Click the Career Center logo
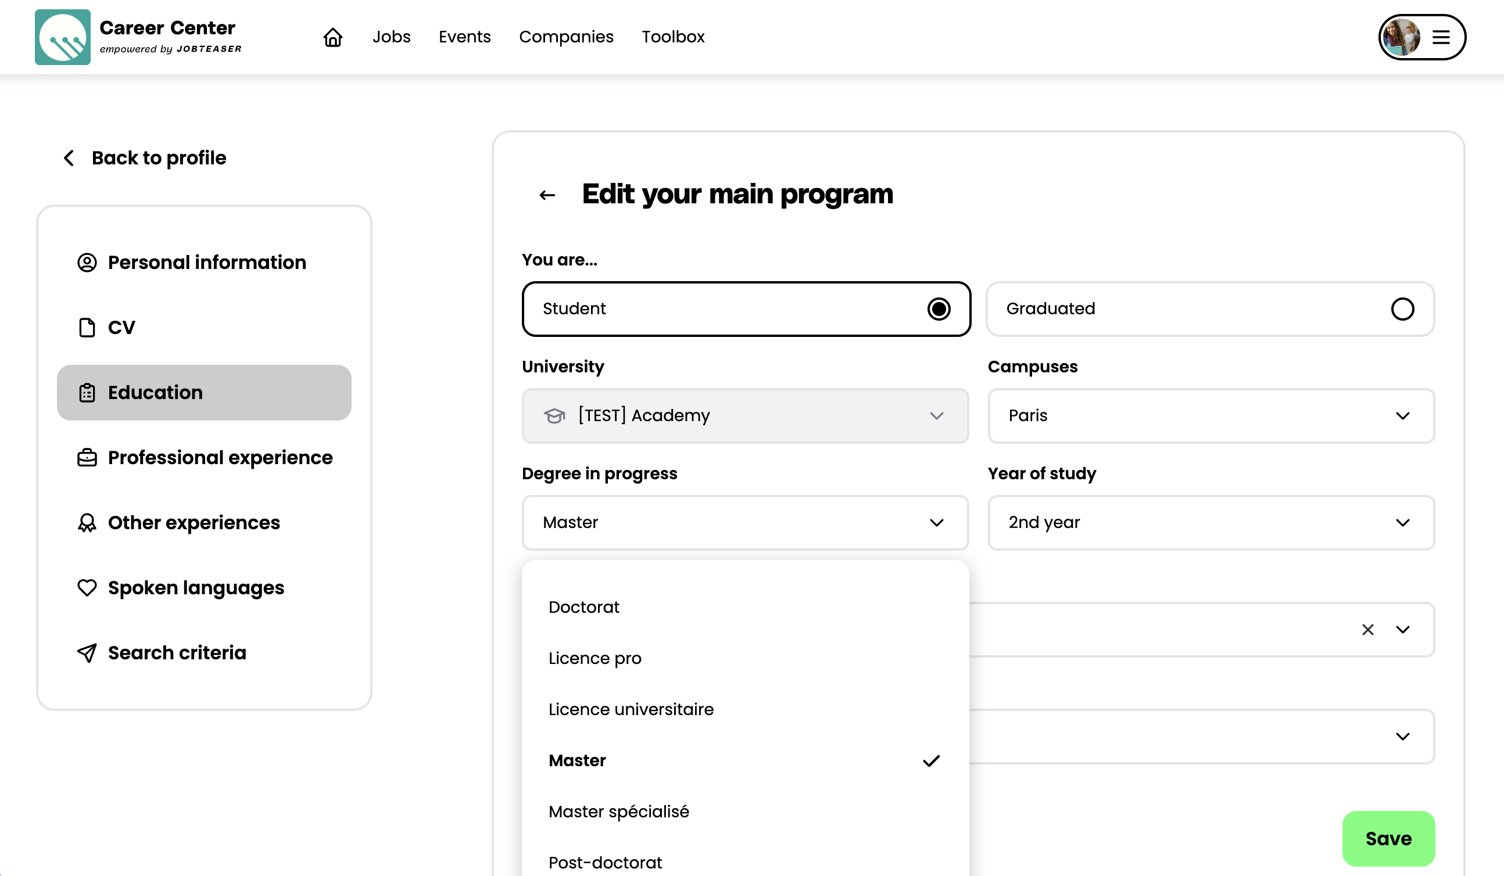The image size is (1504, 876). tap(63, 37)
